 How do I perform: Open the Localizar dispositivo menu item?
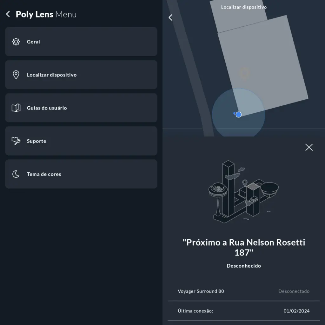coord(81,75)
